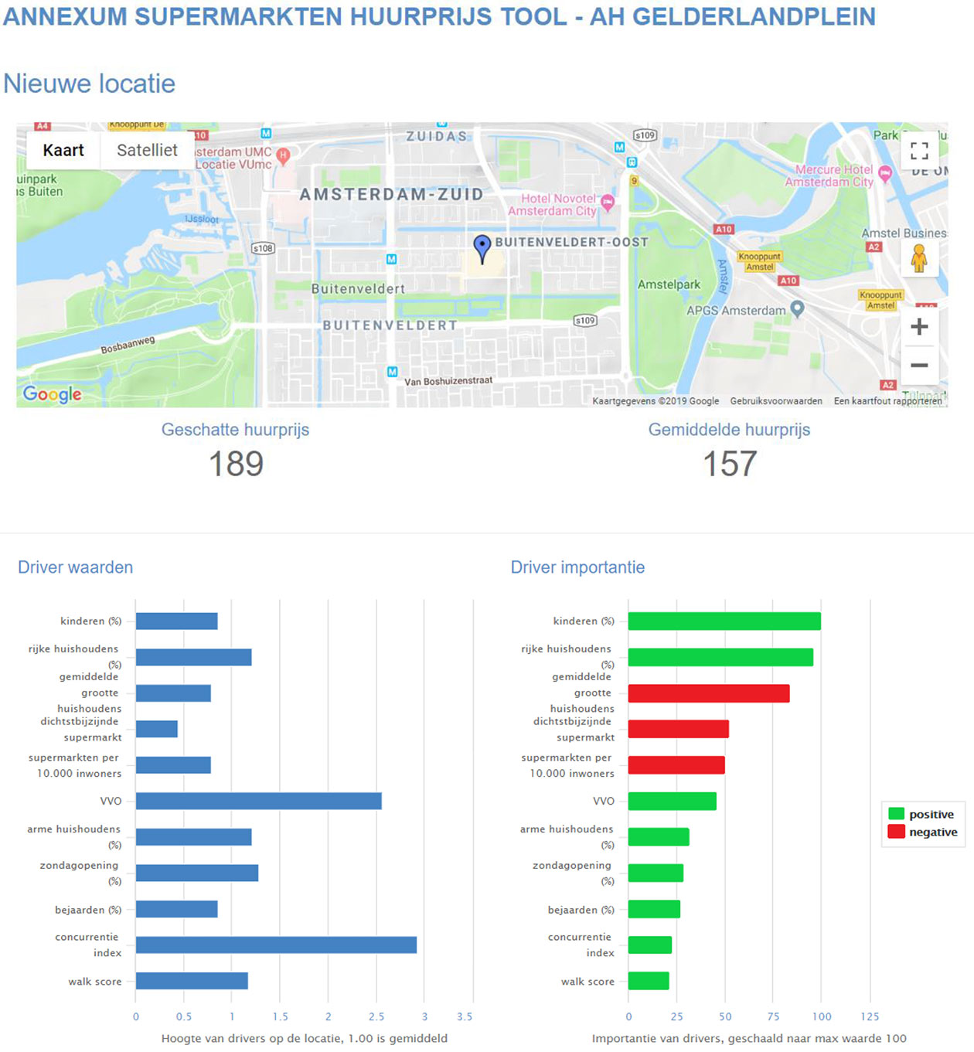Open the Google logo link
Screen dimensions: 974x1052
pos(52,394)
